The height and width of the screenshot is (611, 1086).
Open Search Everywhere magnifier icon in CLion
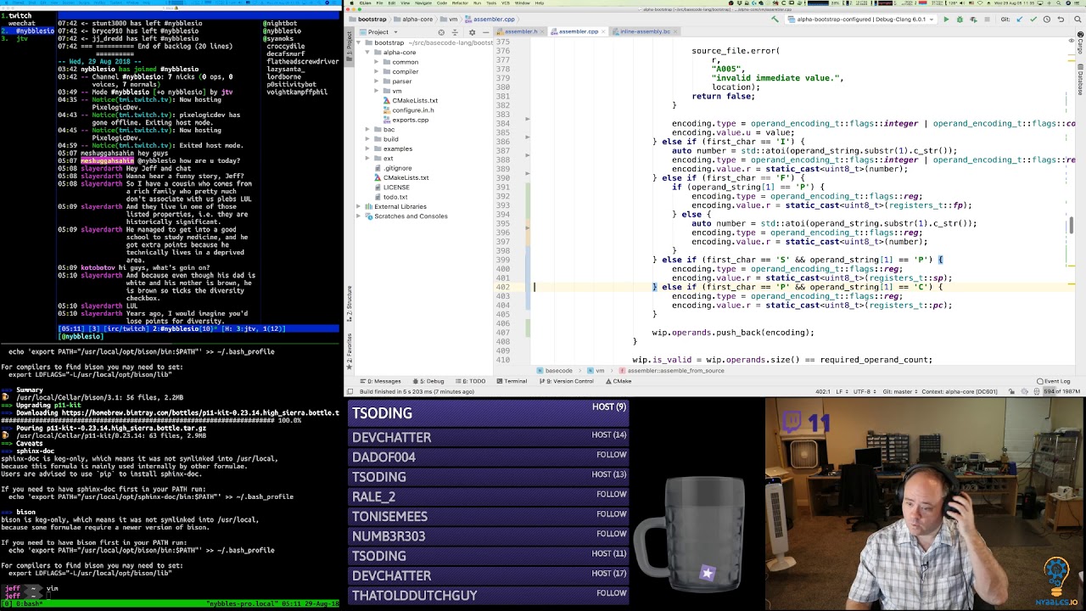pos(1076,20)
